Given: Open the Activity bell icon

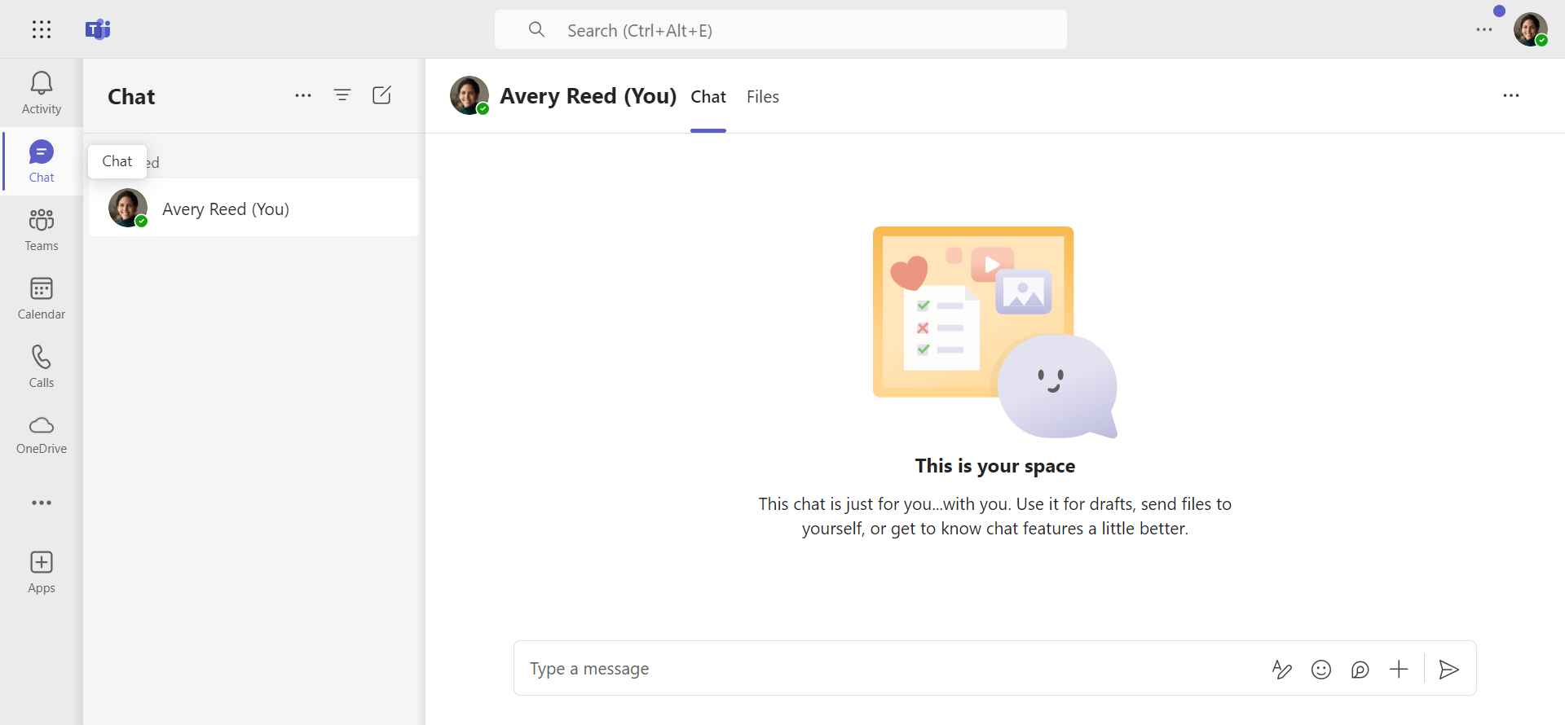Looking at the screenshot, I should pos(42,93).
